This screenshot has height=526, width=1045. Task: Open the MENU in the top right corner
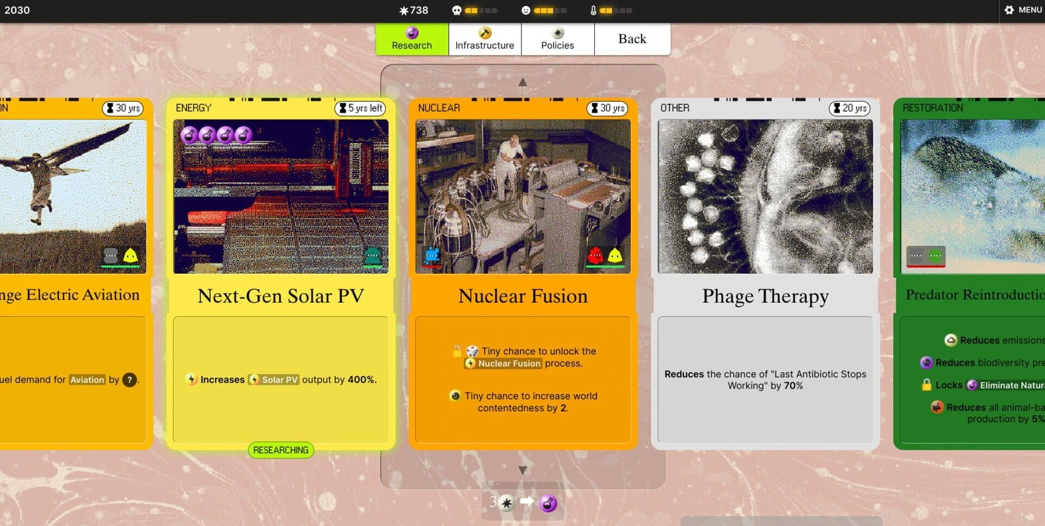coord(1022,9)
